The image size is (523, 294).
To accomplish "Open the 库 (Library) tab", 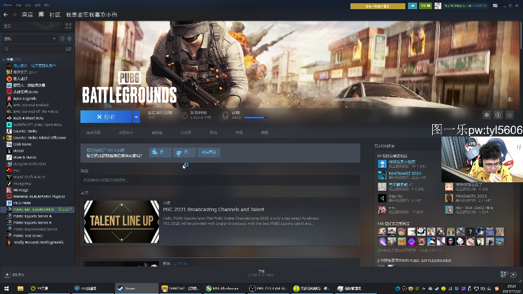I will pos(41,14).
